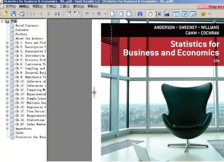Select the Ch 10: Inference bookmark

(30, 81)
